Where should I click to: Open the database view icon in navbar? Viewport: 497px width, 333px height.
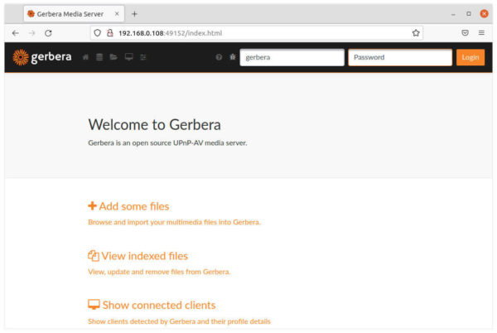tap(99, 57)
